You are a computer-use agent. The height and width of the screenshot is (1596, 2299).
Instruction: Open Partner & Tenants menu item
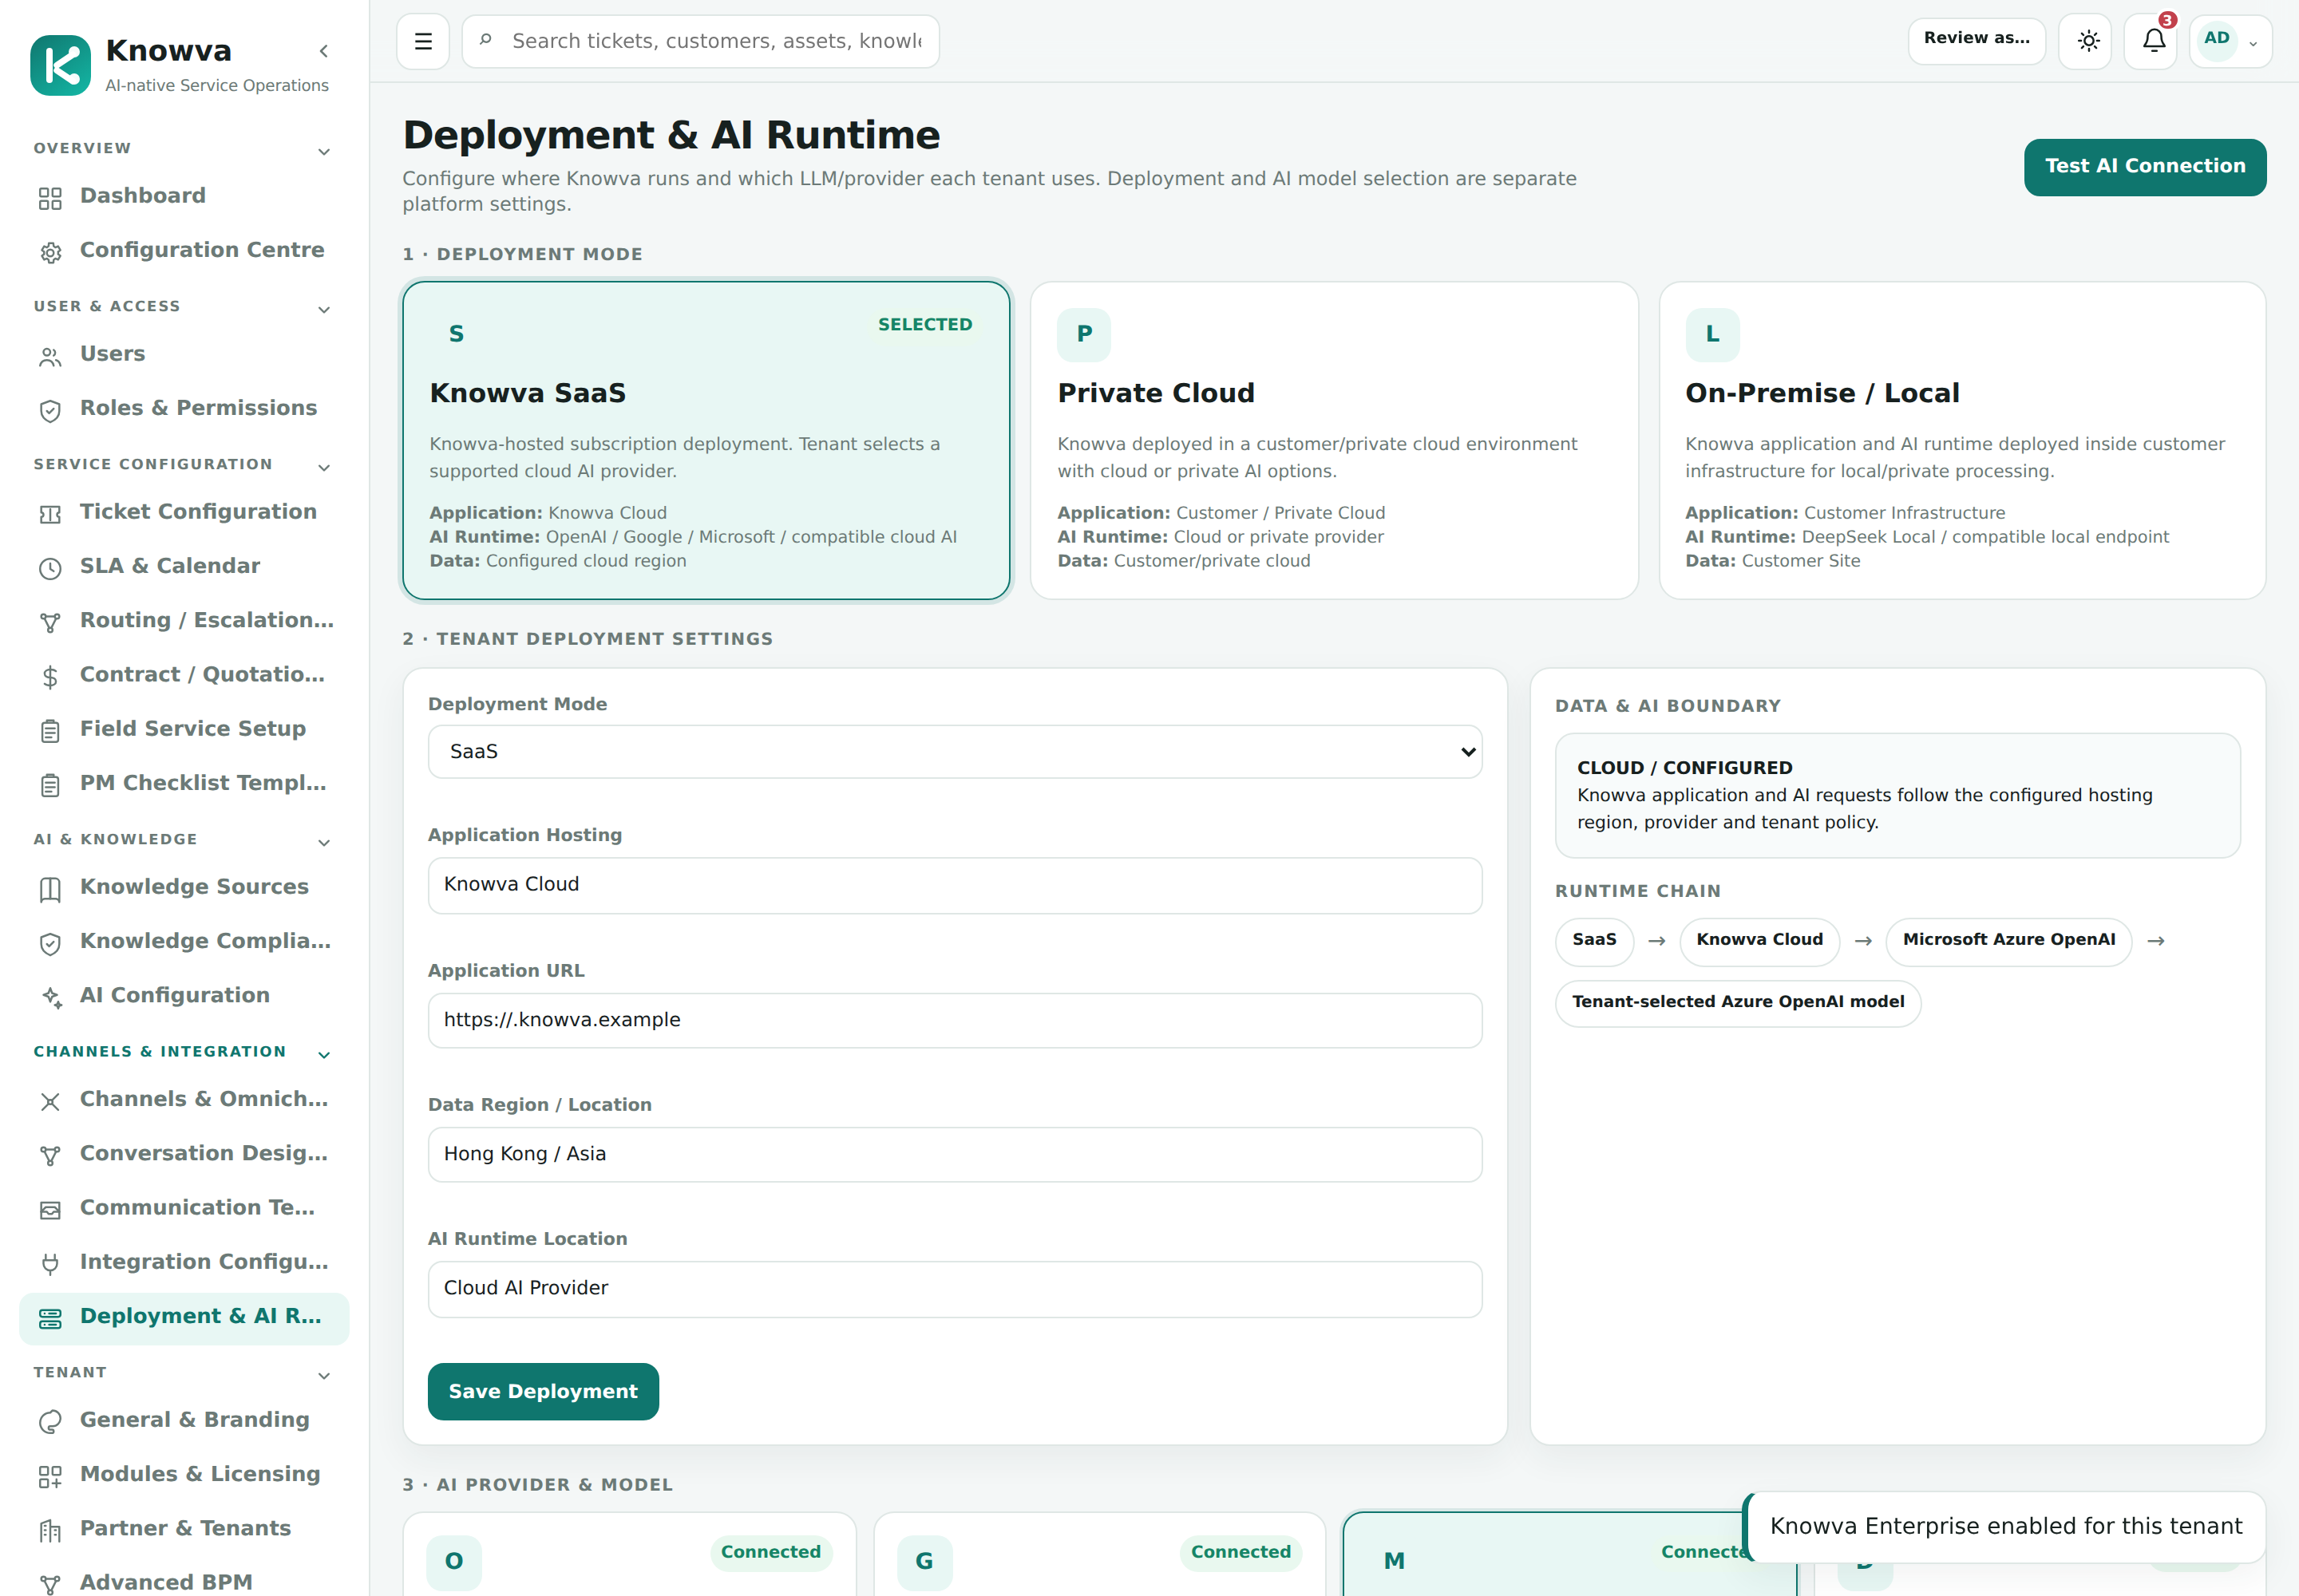coord(184,1529)
